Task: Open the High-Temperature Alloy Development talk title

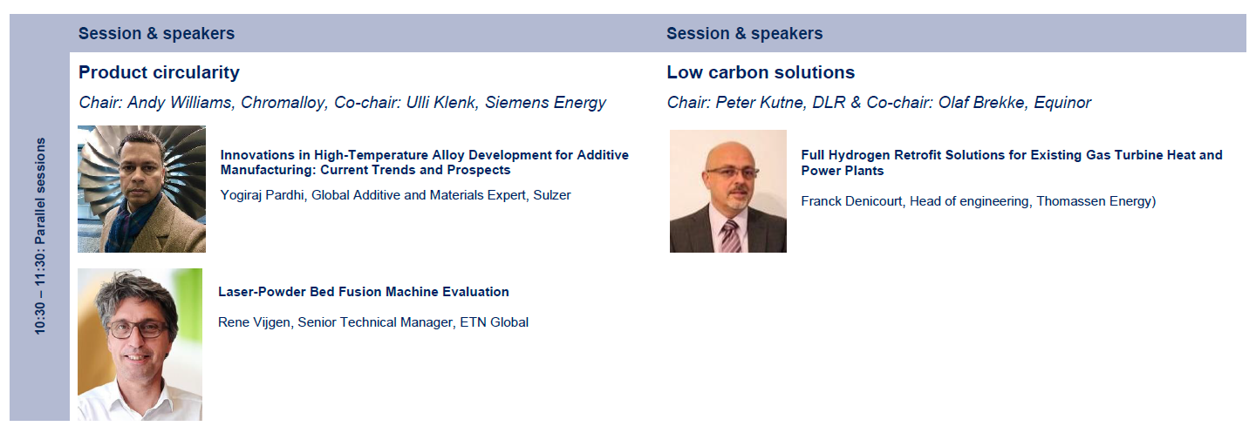Action: 424,162
